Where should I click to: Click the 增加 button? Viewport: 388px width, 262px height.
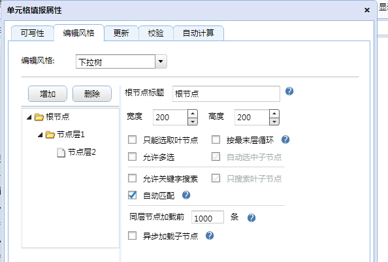click(x=48, y=94)
